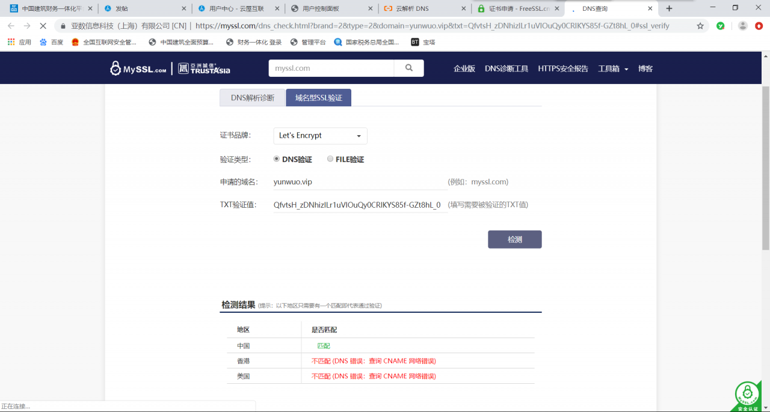Click the browser profile avatar icon
The image size is (770, 412).
(742, 26)
